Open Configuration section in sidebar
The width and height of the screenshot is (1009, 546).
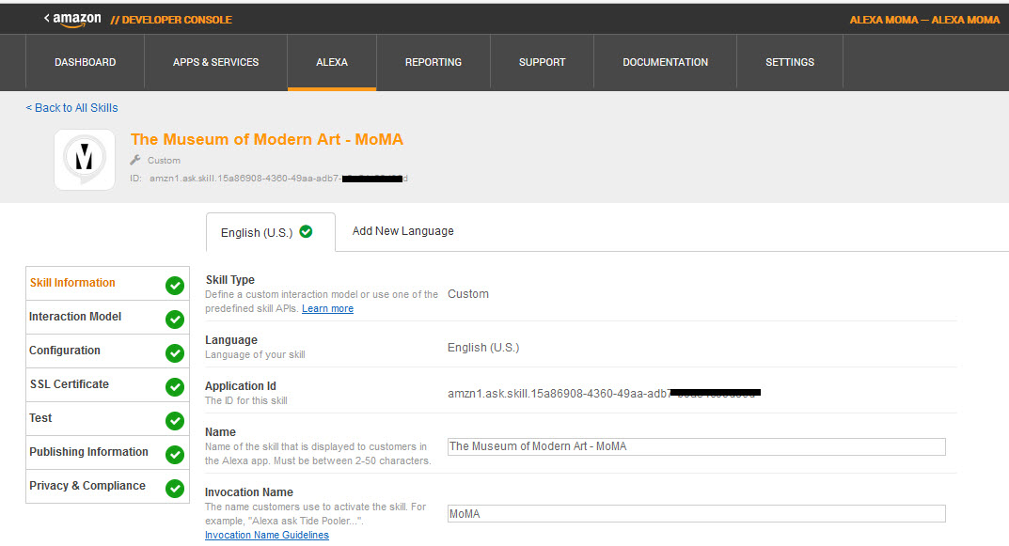pos(107,351)
